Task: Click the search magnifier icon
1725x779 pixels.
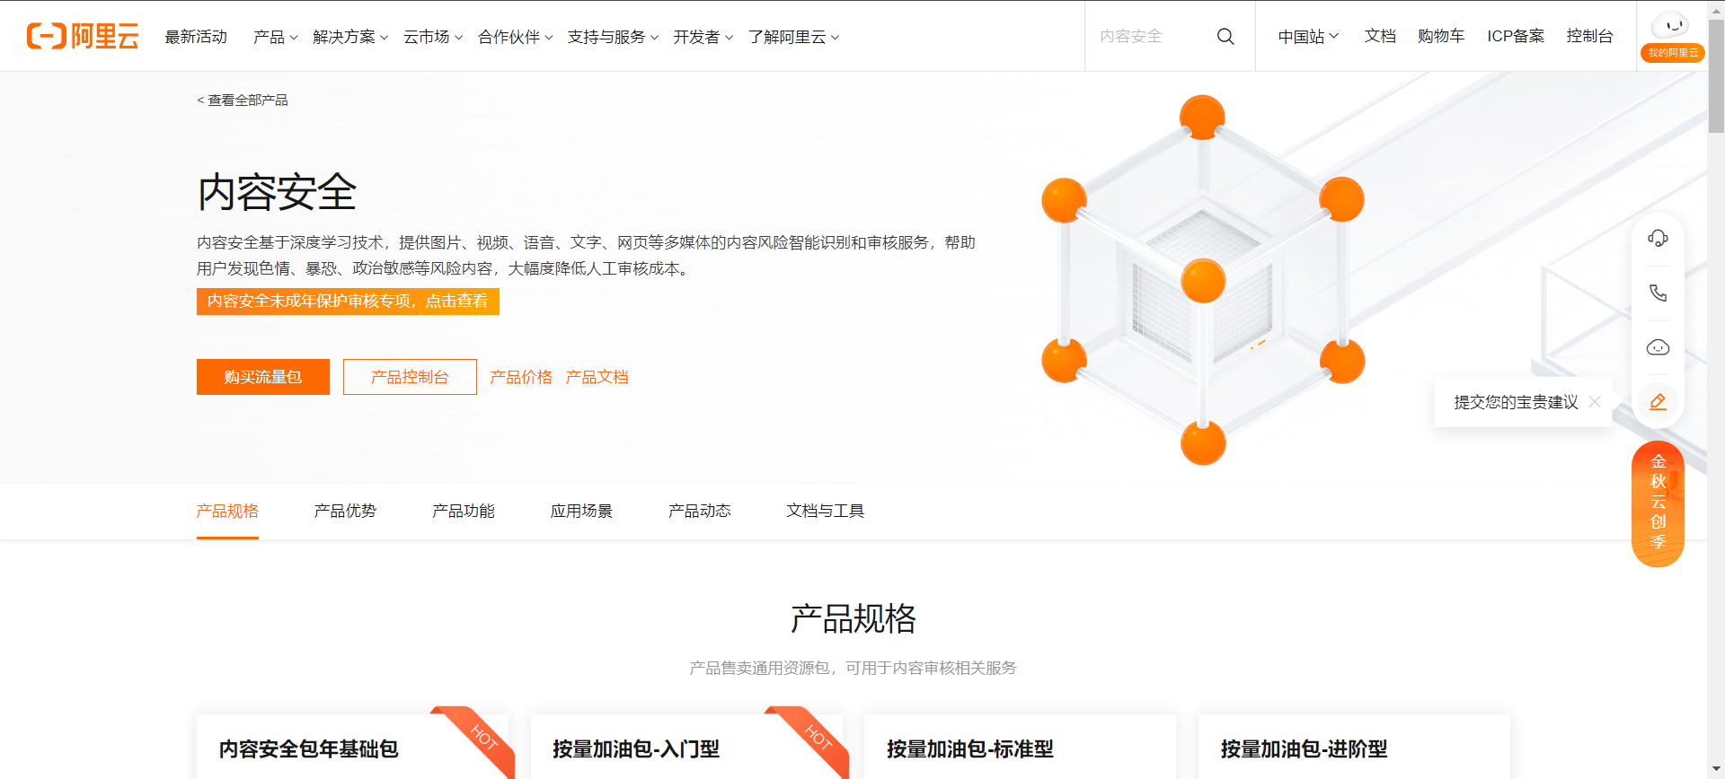Action: (1225, 36)
